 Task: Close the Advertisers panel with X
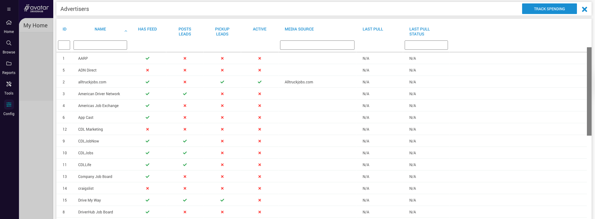584,9
